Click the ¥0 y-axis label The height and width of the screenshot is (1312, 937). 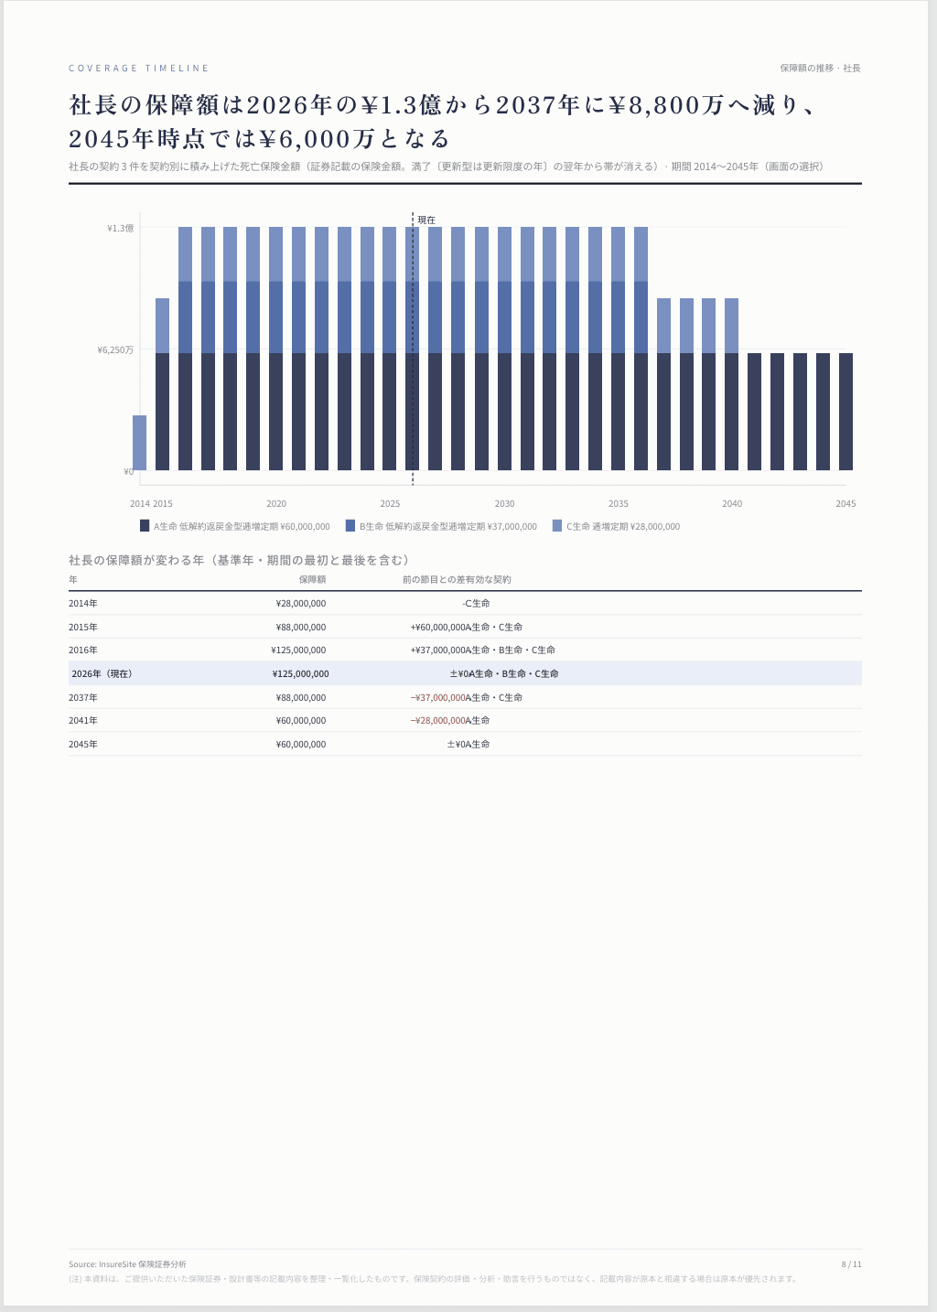128,471
